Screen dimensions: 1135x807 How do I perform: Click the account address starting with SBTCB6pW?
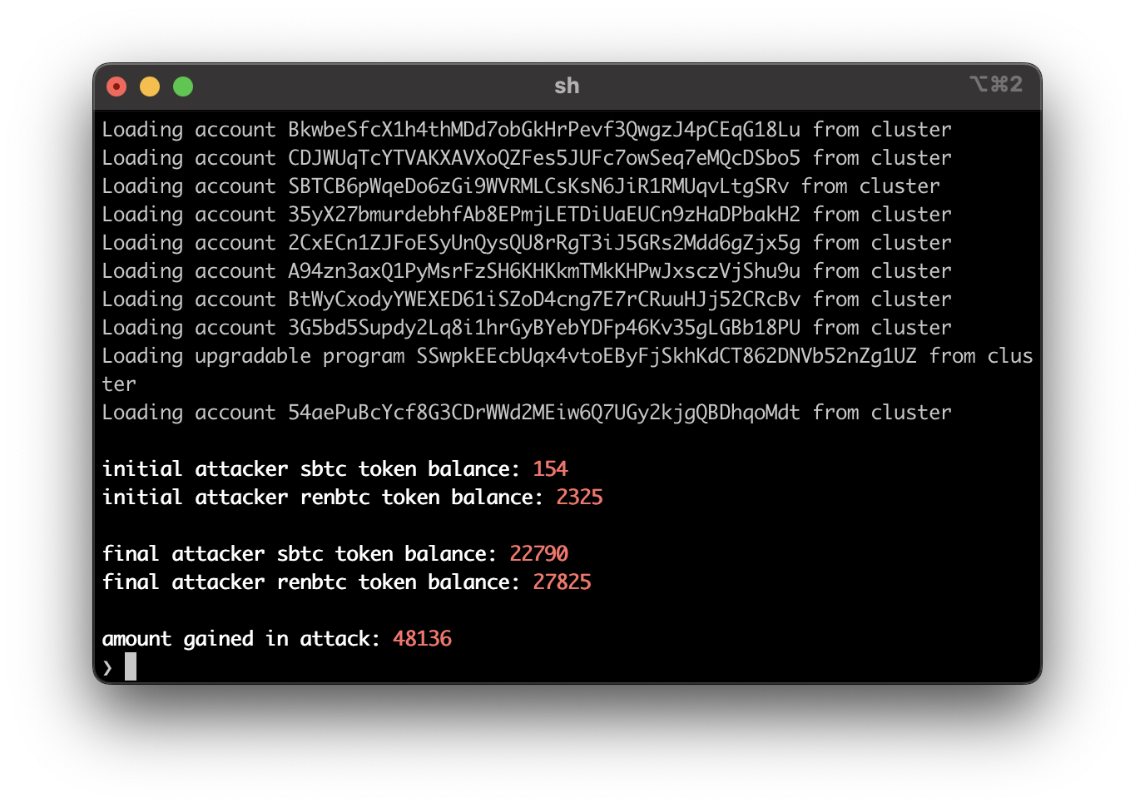click(x=538, y=186)
